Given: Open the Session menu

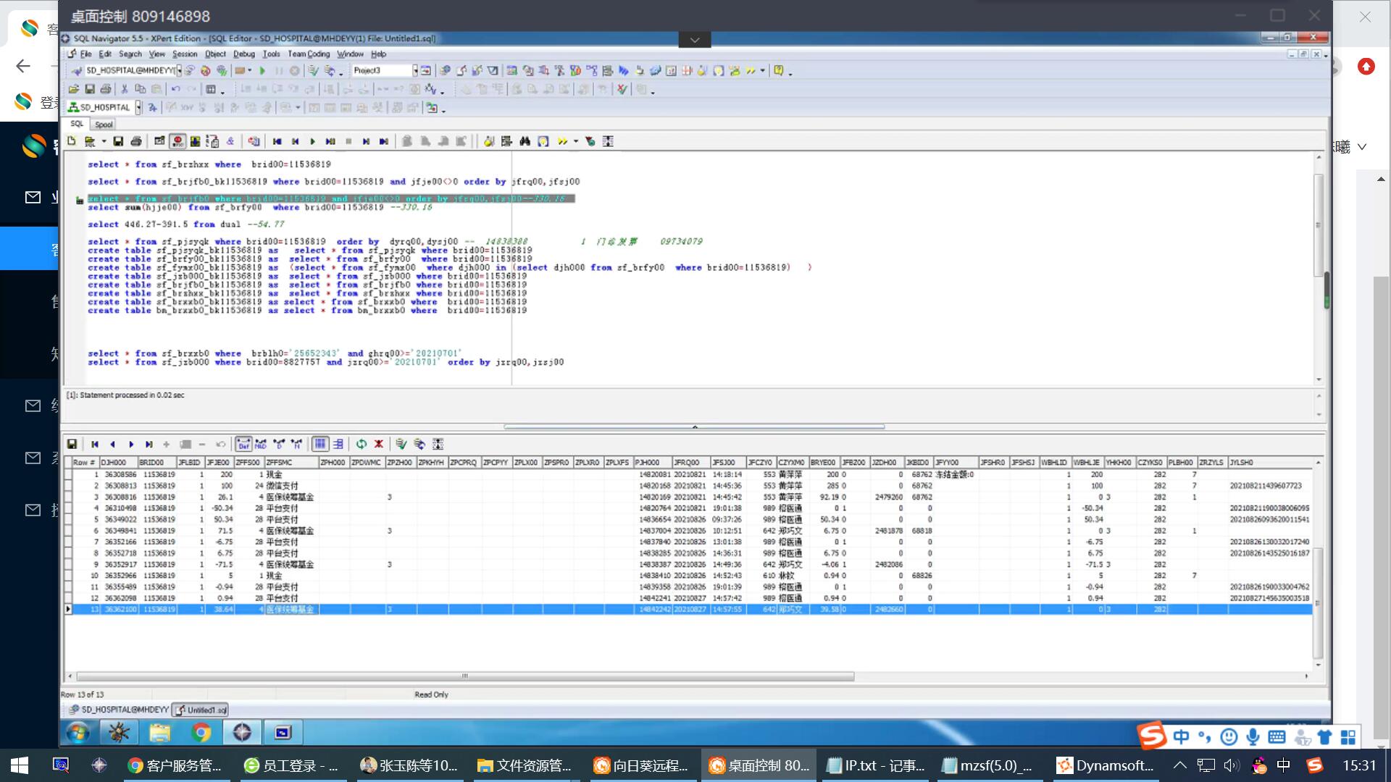Looking at the screenshot, I should pos(184,54).
